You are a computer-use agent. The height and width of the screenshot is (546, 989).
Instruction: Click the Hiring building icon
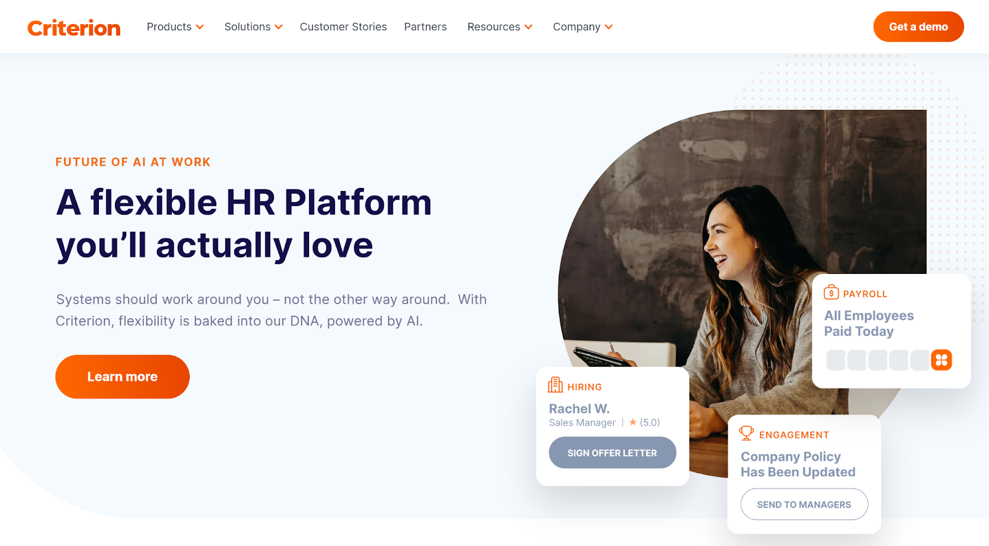(x=555, y=385)
